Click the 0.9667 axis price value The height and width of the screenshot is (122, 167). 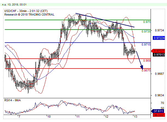pyautogui.click(x=159, y=74)
